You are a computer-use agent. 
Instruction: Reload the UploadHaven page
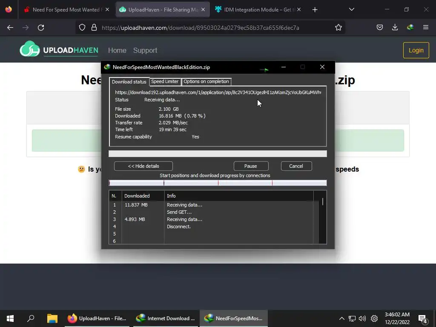(41, 28)
